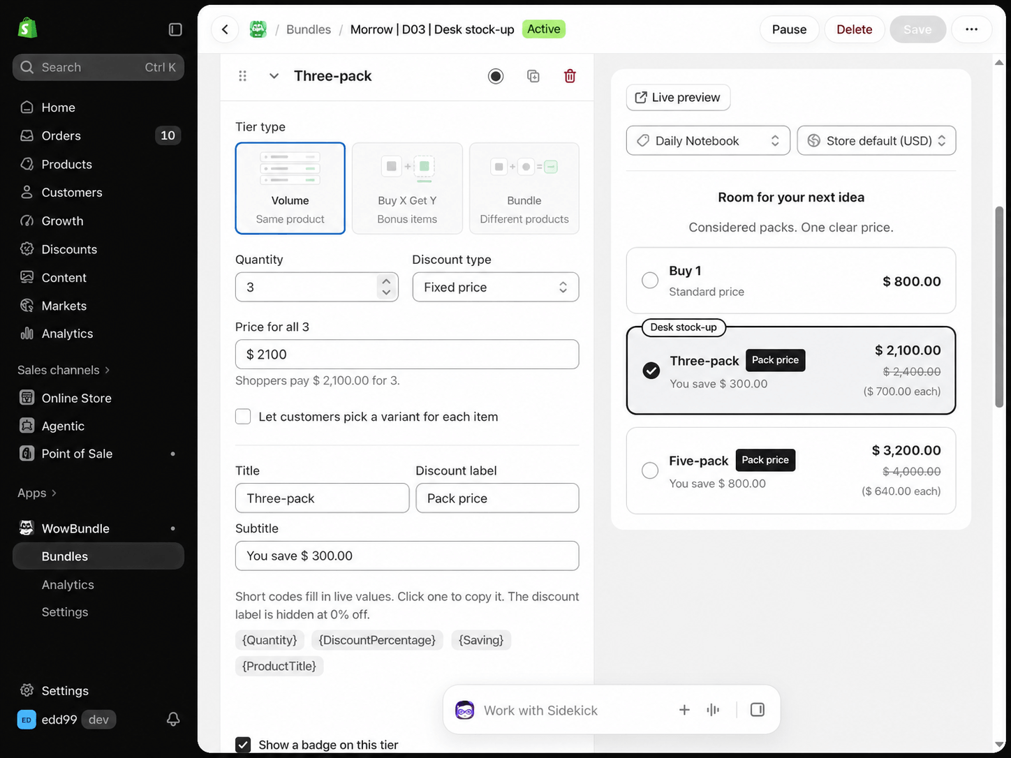Image resolution: width=1011 pixels, height=758 pixels.
Task: Open Products in the sidebar
Action: click(98, 164)
